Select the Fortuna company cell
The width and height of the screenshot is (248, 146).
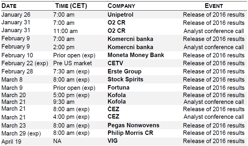pos(119,87)
